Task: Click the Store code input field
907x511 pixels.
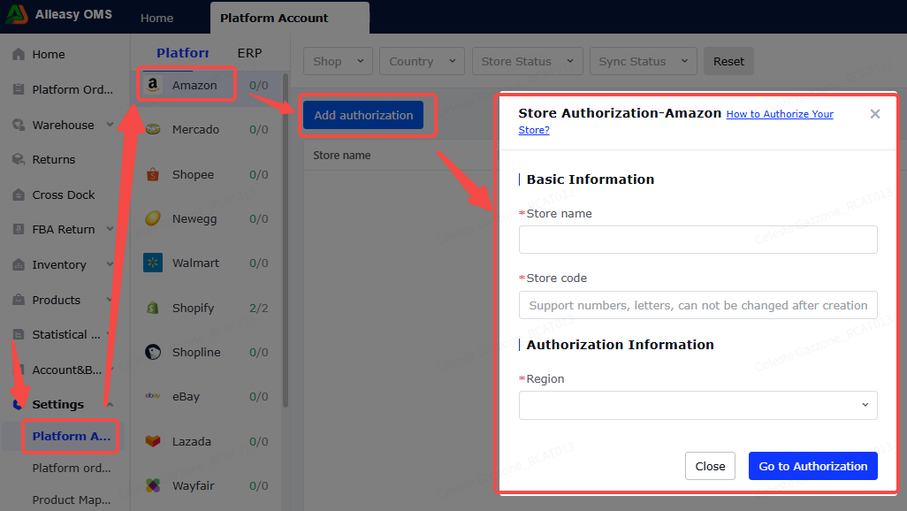Action: pos(698,305)
